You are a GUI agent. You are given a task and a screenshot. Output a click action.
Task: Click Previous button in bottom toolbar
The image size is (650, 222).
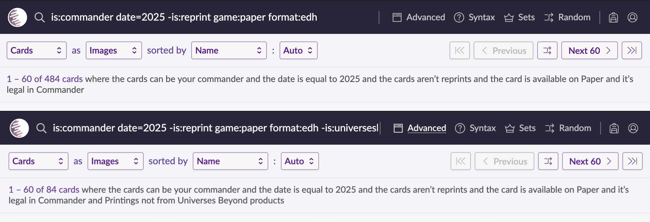504,161
